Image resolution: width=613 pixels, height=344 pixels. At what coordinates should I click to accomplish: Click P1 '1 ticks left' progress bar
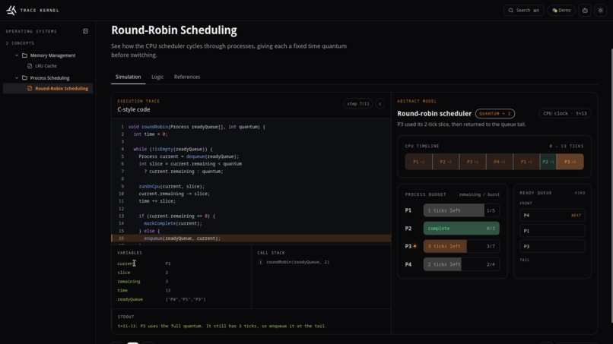tap(462, 210)
